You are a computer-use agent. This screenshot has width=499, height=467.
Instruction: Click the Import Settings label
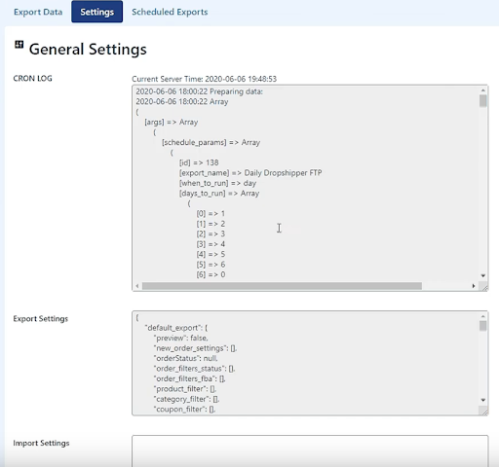click(41, 443)
